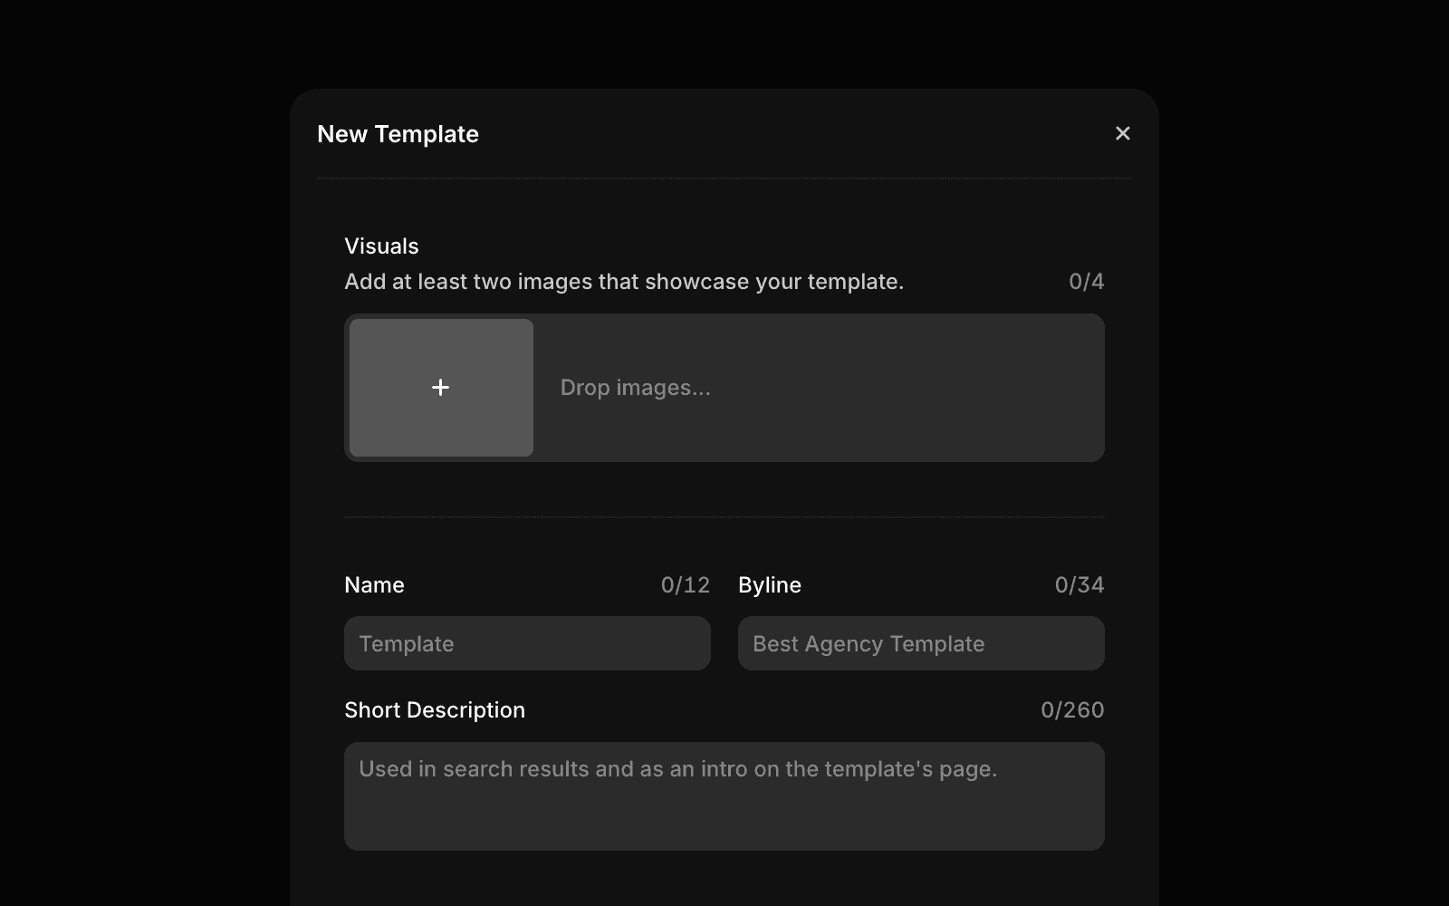This screenshot has height=906, width=1449.
Task: Click the Byline field labeled Best Agency Template
Action: [920, 643]
